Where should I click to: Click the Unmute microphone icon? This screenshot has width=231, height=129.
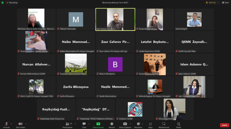pyautogui.click(x=6, y=124)
